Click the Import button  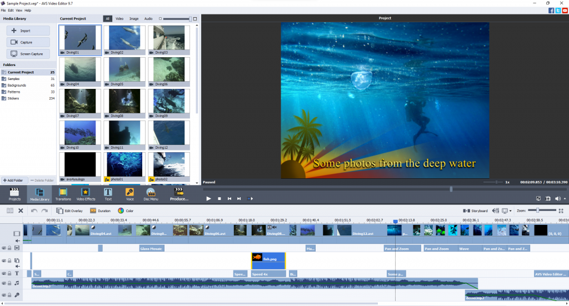click(28, 31)
